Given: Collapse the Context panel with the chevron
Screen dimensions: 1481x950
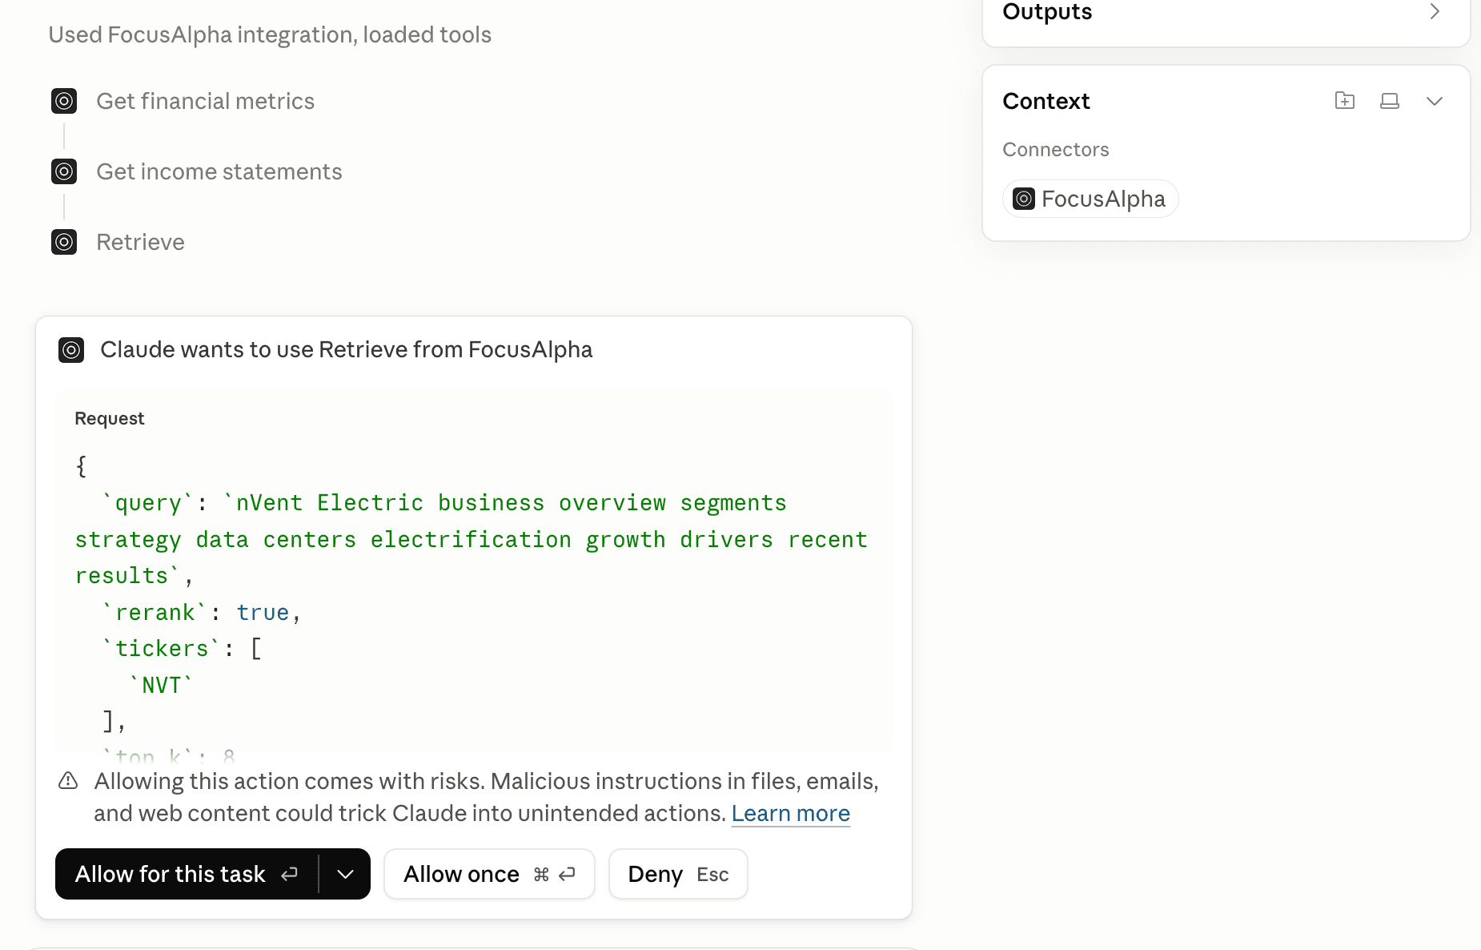Looking at the screenshot, I should [1435, 101].
